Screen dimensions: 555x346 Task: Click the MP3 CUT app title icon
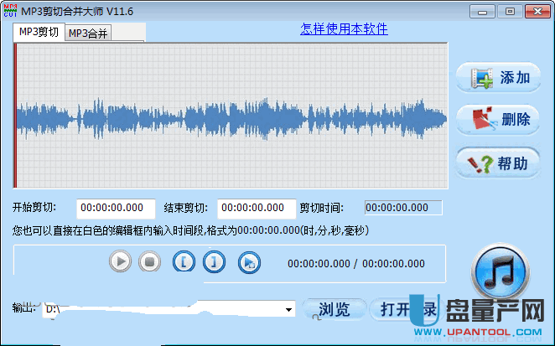pos(10,11)
